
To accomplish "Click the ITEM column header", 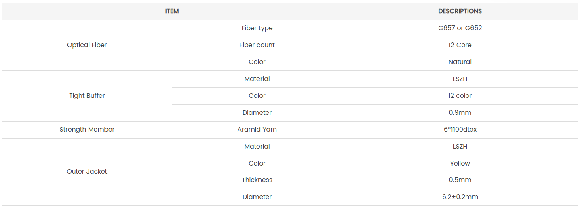I will [172, 11].
